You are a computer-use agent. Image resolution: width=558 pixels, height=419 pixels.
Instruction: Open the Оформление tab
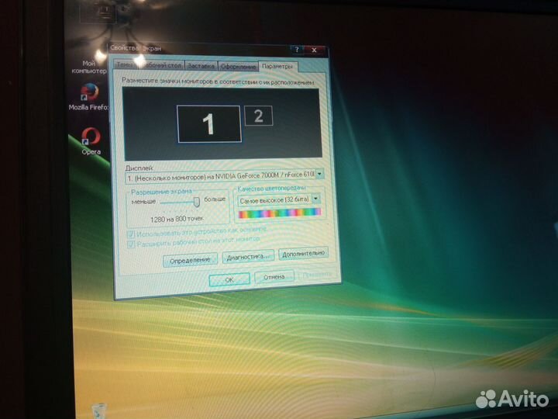tap(238, 67)
